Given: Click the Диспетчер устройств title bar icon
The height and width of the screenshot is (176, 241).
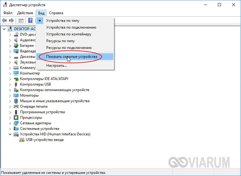Looking at the screenshot, I should (5, 5).
